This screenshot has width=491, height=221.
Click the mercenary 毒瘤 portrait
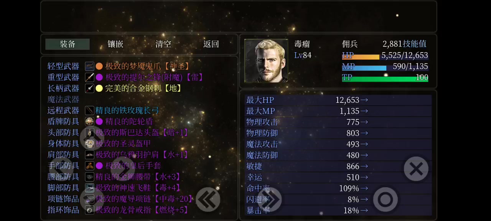[266, 61]
